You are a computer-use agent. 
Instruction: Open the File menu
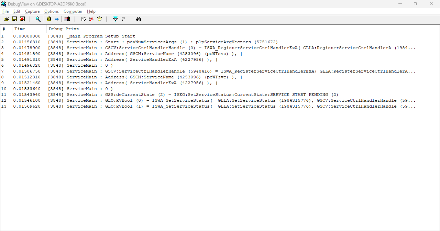tap(5, 11)
